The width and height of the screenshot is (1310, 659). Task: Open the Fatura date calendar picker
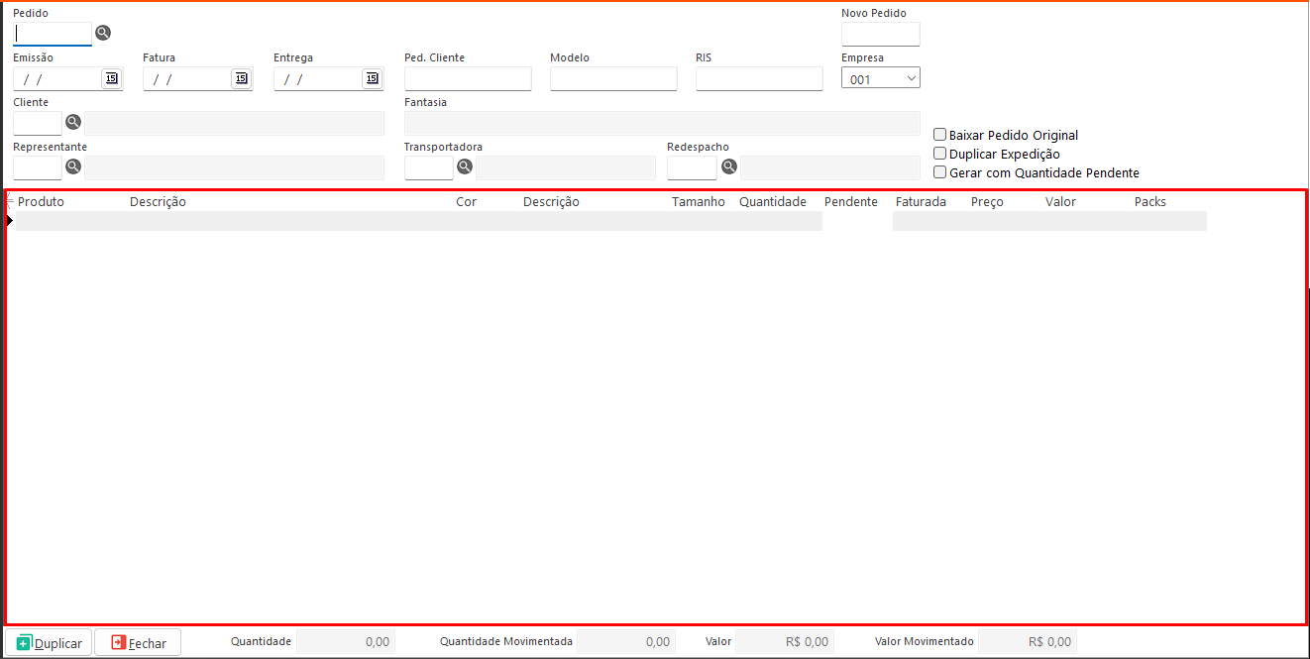241,78
